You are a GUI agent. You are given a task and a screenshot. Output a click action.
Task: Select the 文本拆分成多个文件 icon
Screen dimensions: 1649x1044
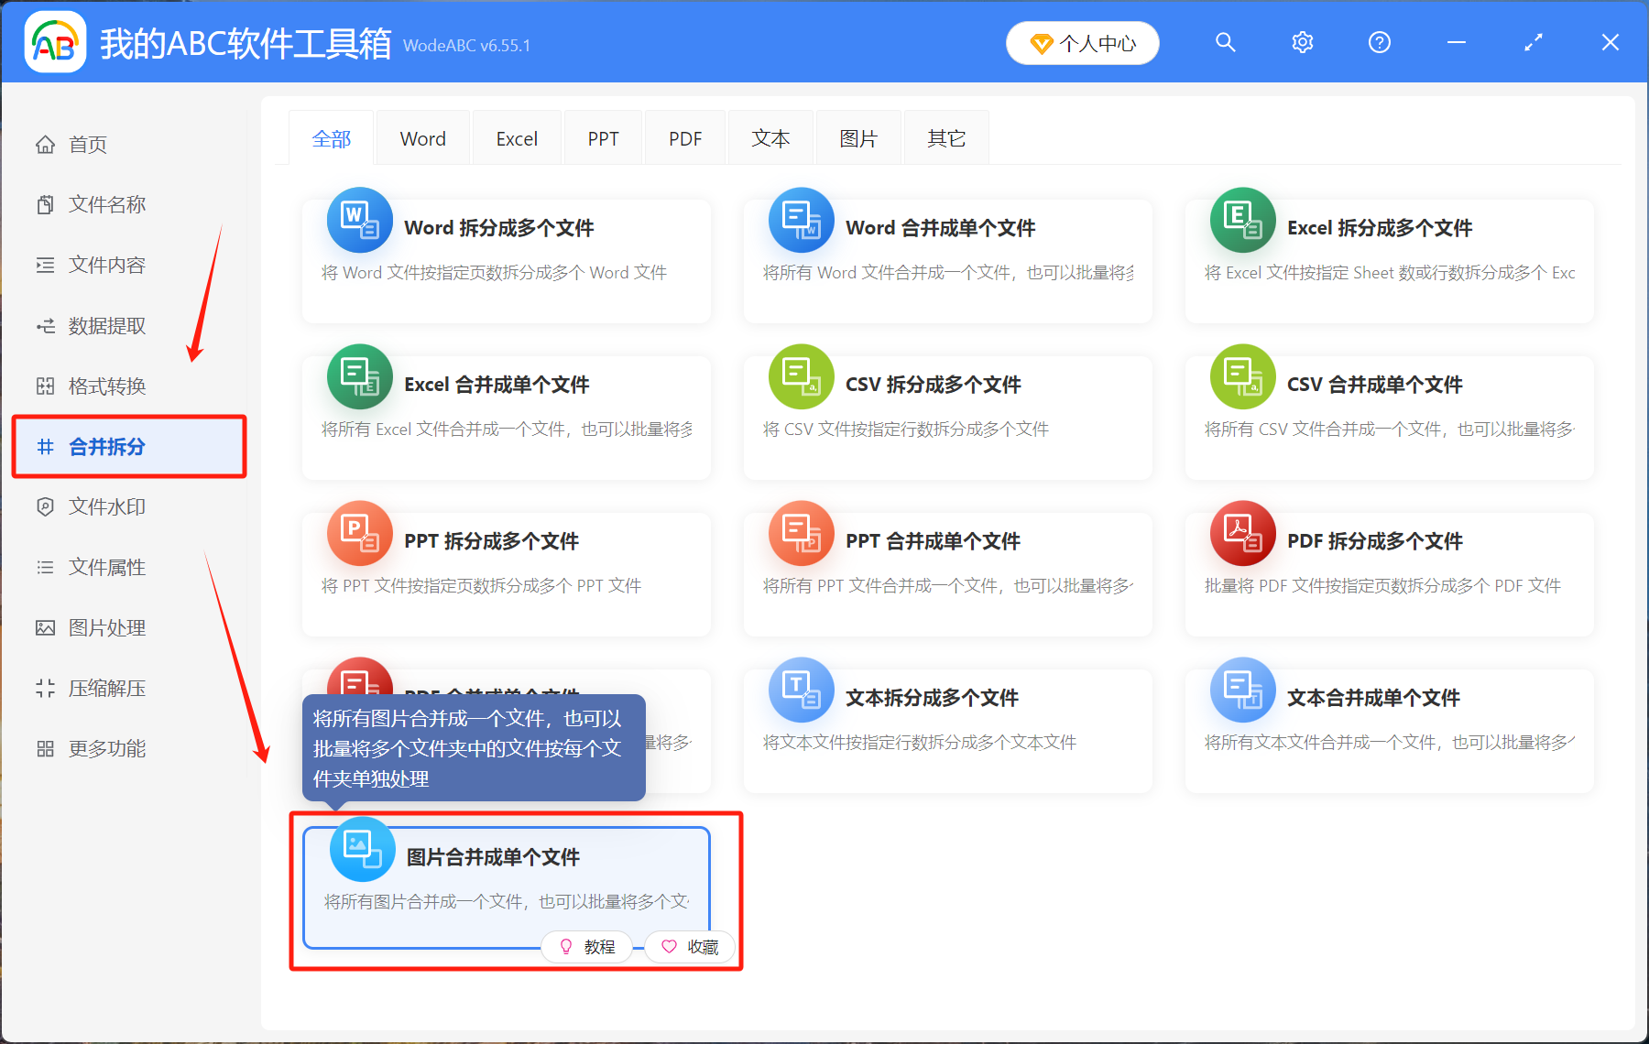click(801, 690)
